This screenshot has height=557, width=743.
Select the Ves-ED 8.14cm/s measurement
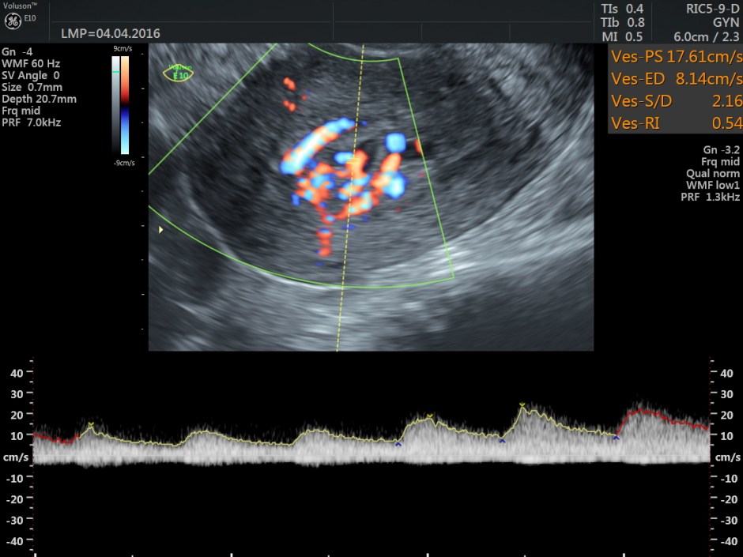[677, 79]
